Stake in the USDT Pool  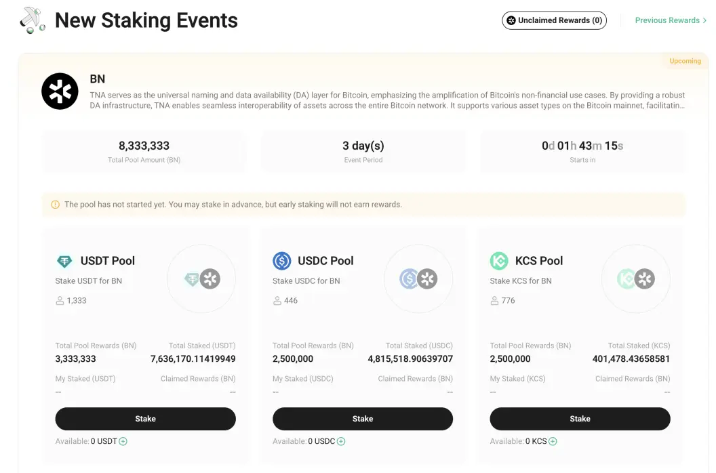click(146, 419)
